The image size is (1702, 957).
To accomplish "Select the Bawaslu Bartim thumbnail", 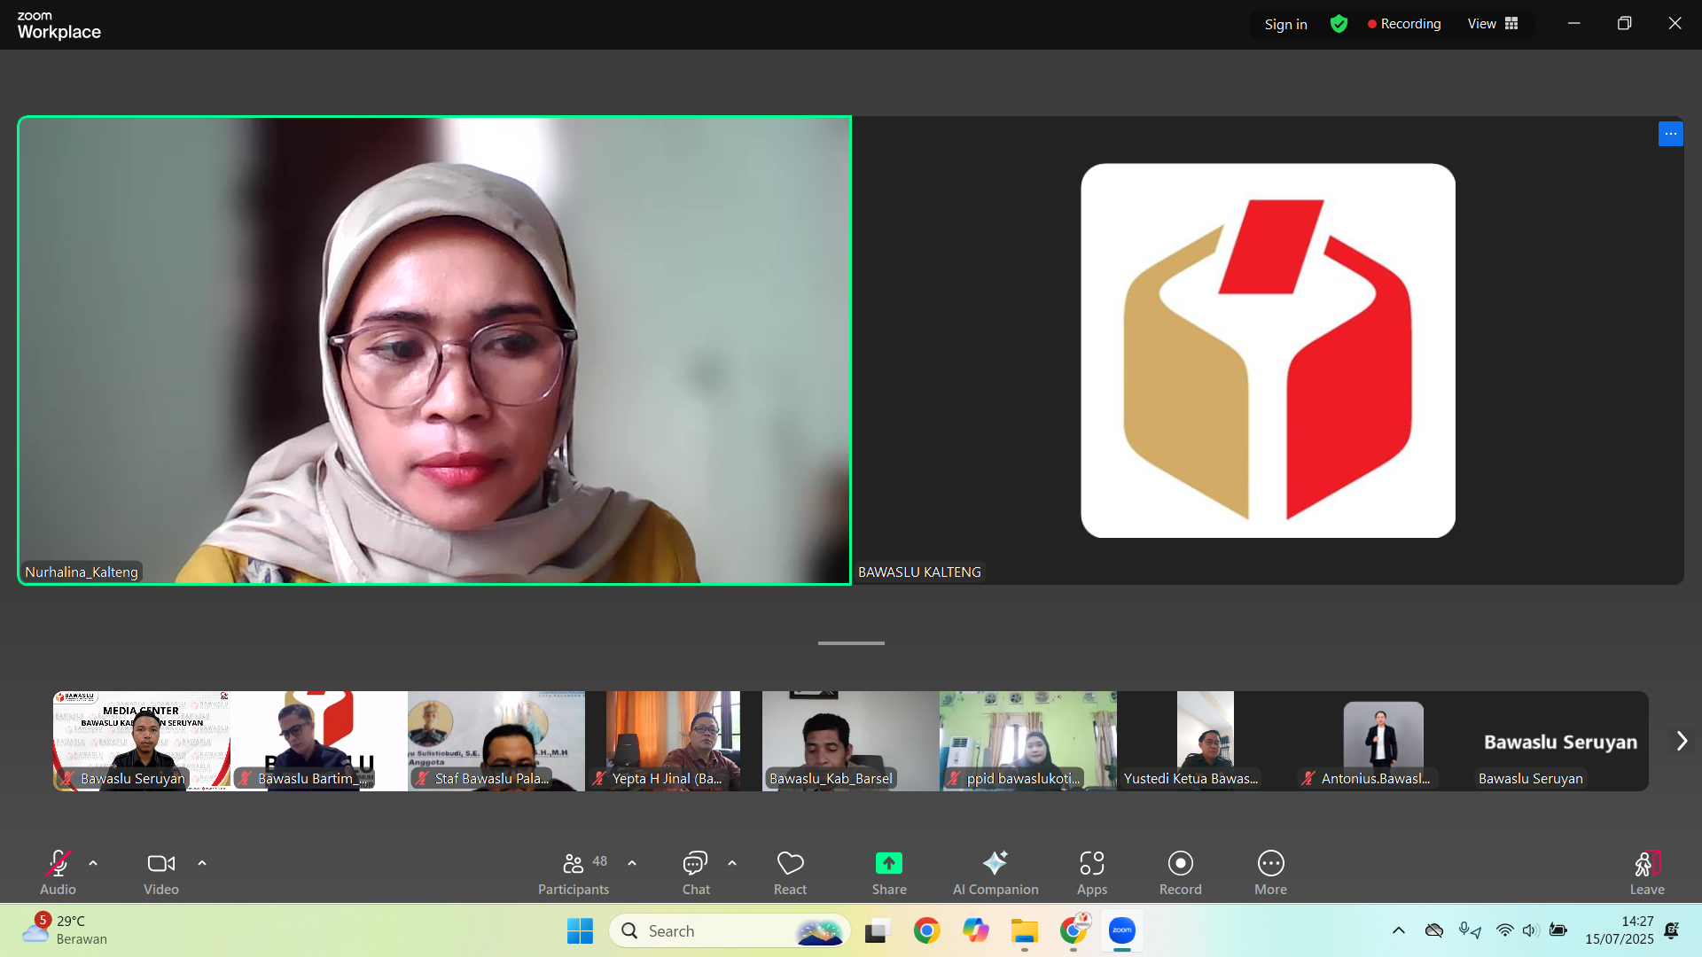I will click(319, 741).
